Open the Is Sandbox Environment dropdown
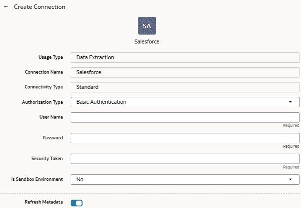The height and width of the screenshot is (208, 301). pos(185,179)
